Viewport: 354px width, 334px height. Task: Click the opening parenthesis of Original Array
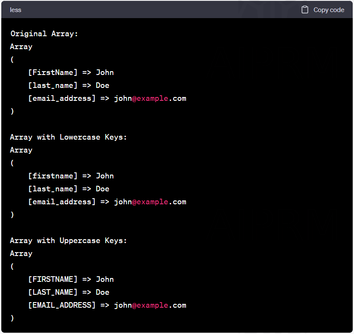12,59
